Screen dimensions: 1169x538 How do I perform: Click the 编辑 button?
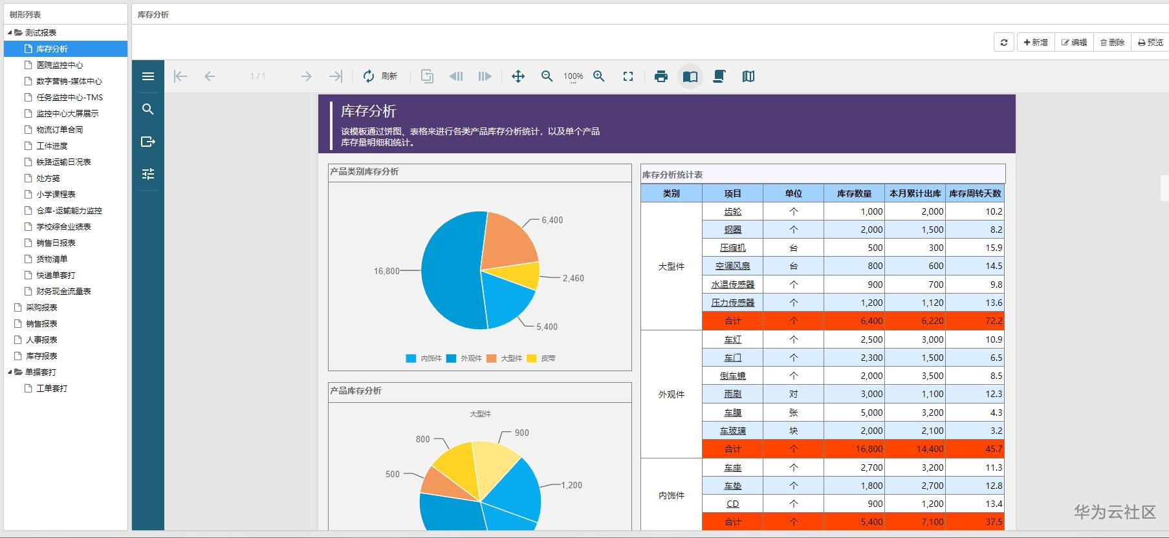(x=1074, y=42)
